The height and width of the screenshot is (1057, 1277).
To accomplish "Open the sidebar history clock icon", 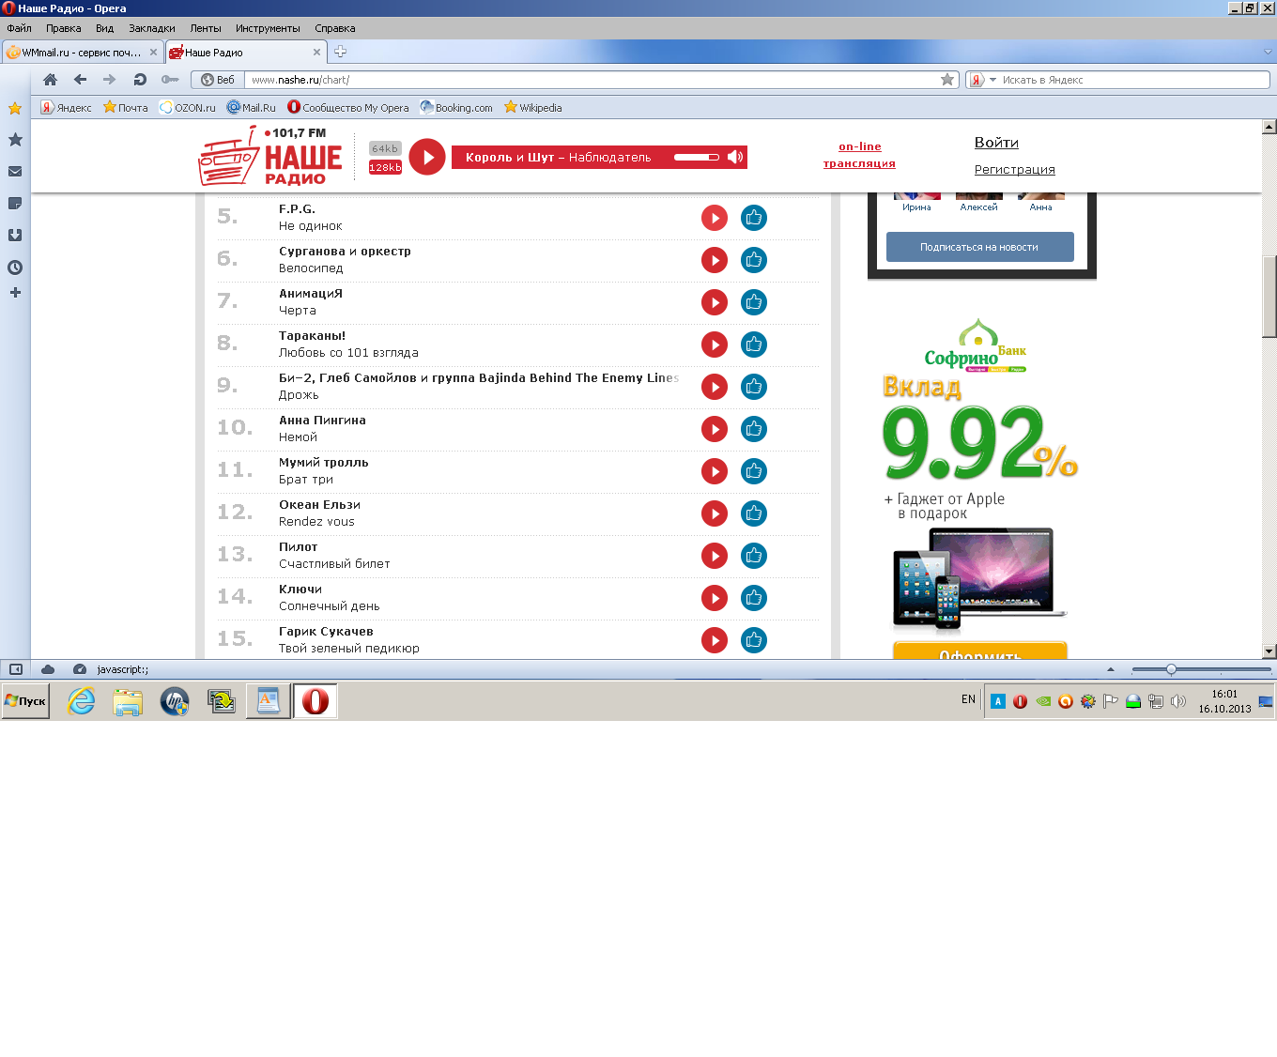I will [15, 268].
